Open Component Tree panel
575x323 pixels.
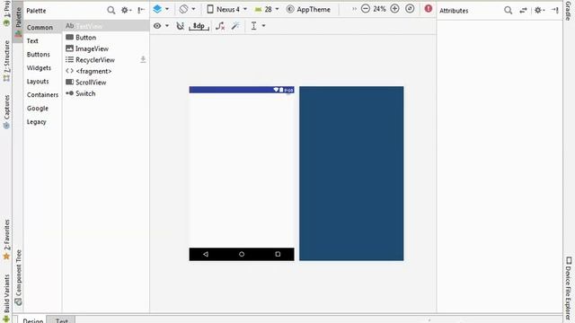pyautogui.click(x=18, y=277)
